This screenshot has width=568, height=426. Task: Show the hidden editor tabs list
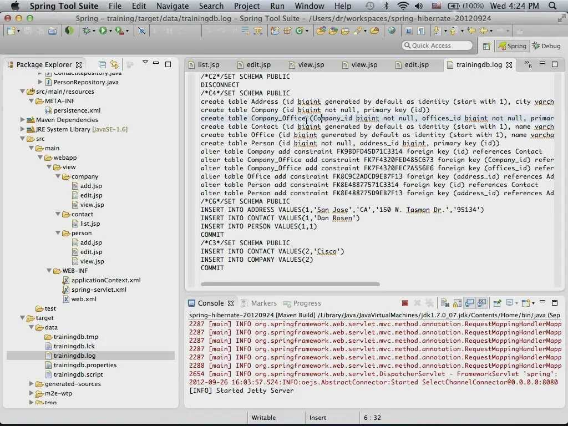[x=528, y=65]
